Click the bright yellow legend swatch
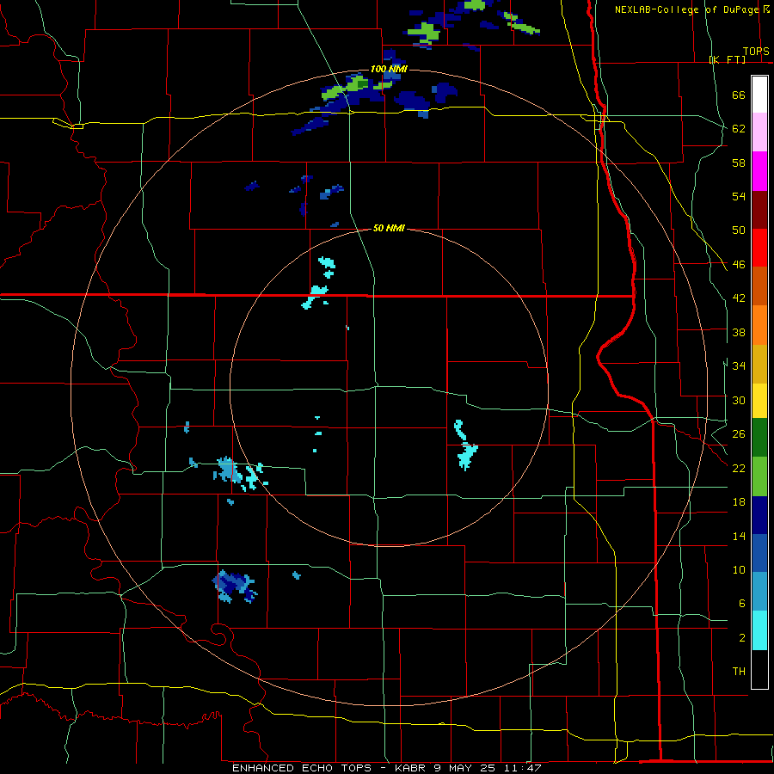 (759, 400)
